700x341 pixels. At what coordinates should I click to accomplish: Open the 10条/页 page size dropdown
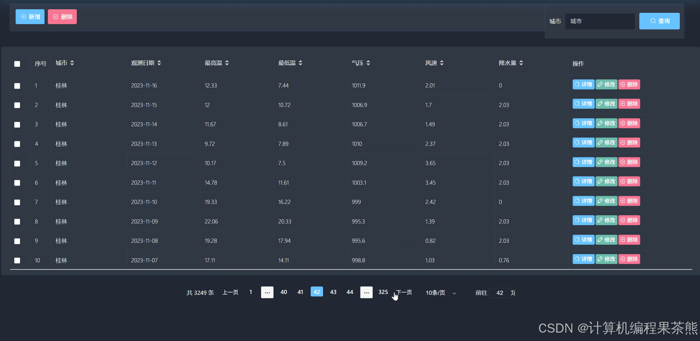(x=441, y=293)
